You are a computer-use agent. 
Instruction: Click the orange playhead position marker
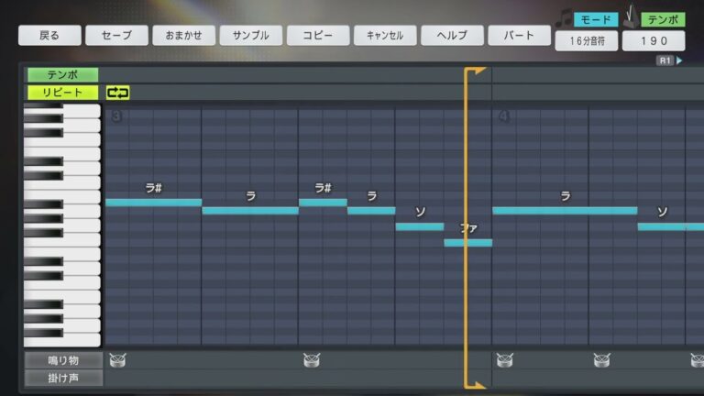tap(476, 70)
